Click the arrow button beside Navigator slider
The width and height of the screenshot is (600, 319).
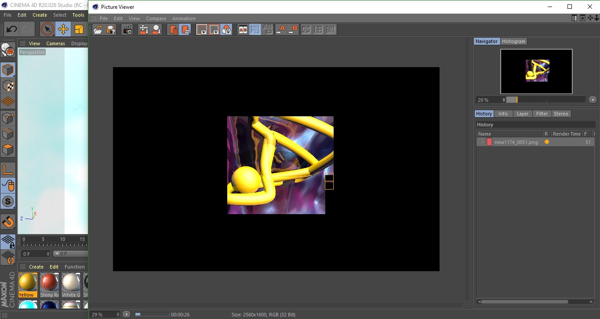click(x=593, y=100)
